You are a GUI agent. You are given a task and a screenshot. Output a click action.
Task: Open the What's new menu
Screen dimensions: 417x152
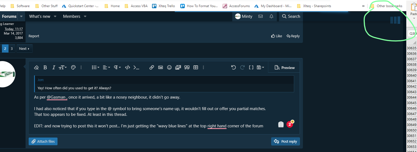(x=40, y=16)
